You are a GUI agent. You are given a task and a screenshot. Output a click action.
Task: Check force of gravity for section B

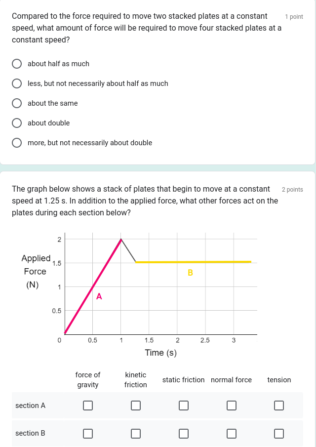[88, 433]
